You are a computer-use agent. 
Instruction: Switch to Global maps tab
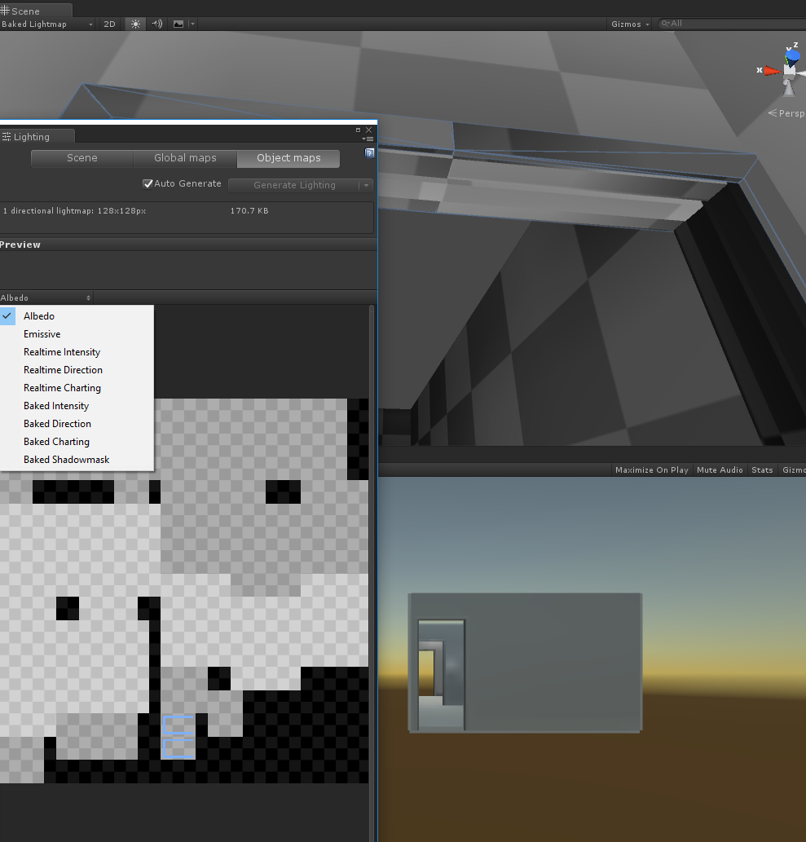pos(185,158)
